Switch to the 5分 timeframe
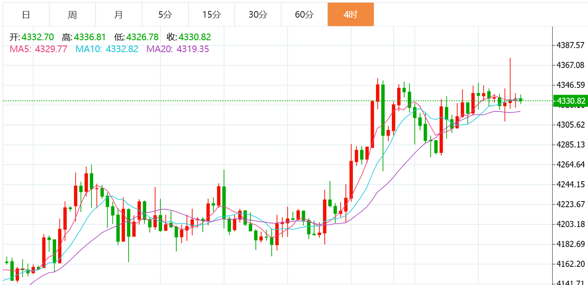Viewport: 588px width, 285px height. click(165, 15)
